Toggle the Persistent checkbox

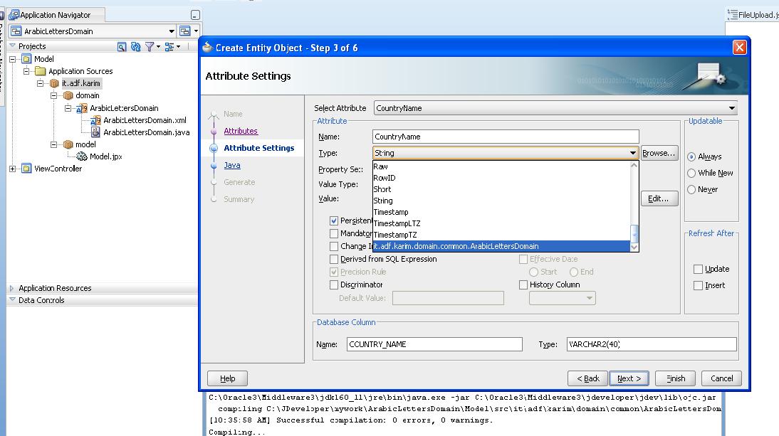[334, 220]
